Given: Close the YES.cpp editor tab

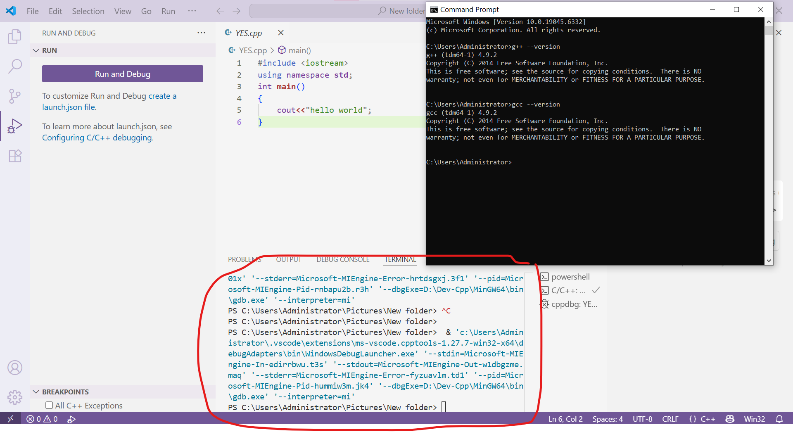Looking at the screenshot, I should [x=281, y=33].
